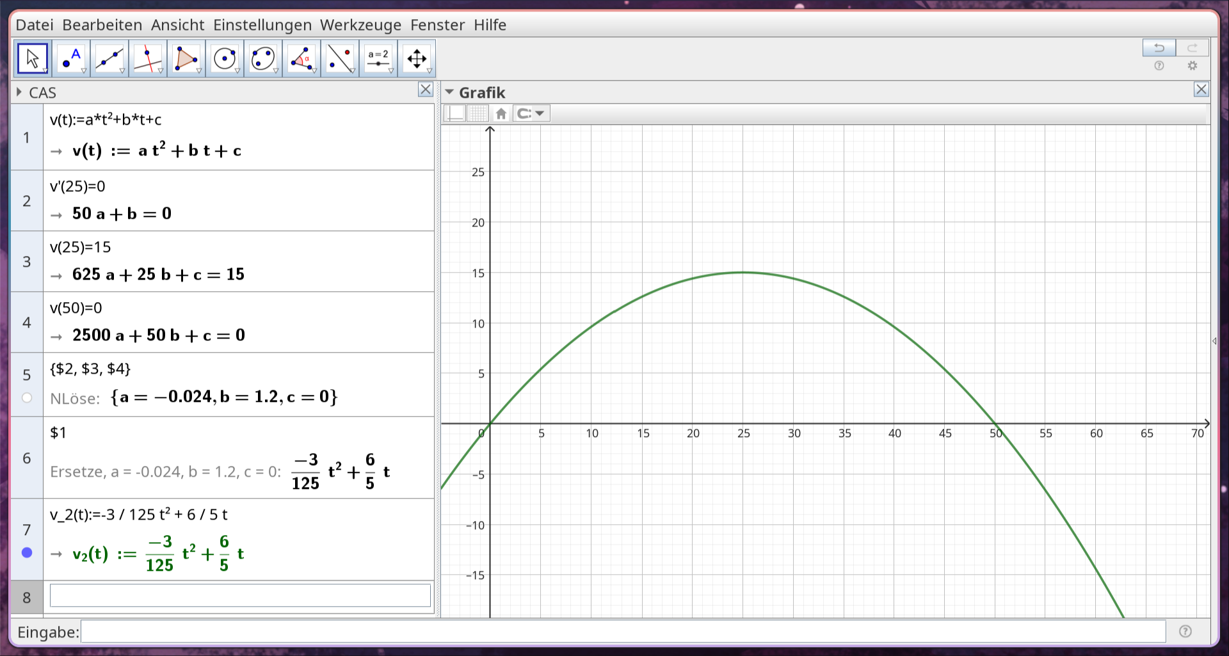The width and height of the screenshot is (1229, 656).
Task: Click the output 625 a + 25 b + c = 15
Action: 158,275
